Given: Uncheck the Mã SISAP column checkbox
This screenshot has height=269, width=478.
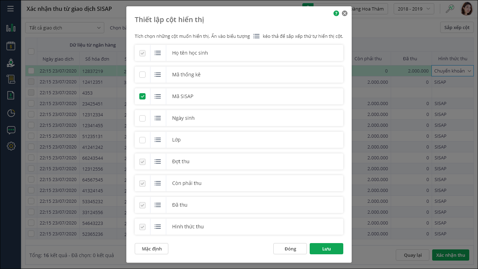Looking at the screenshot, I should click(142, 96).
